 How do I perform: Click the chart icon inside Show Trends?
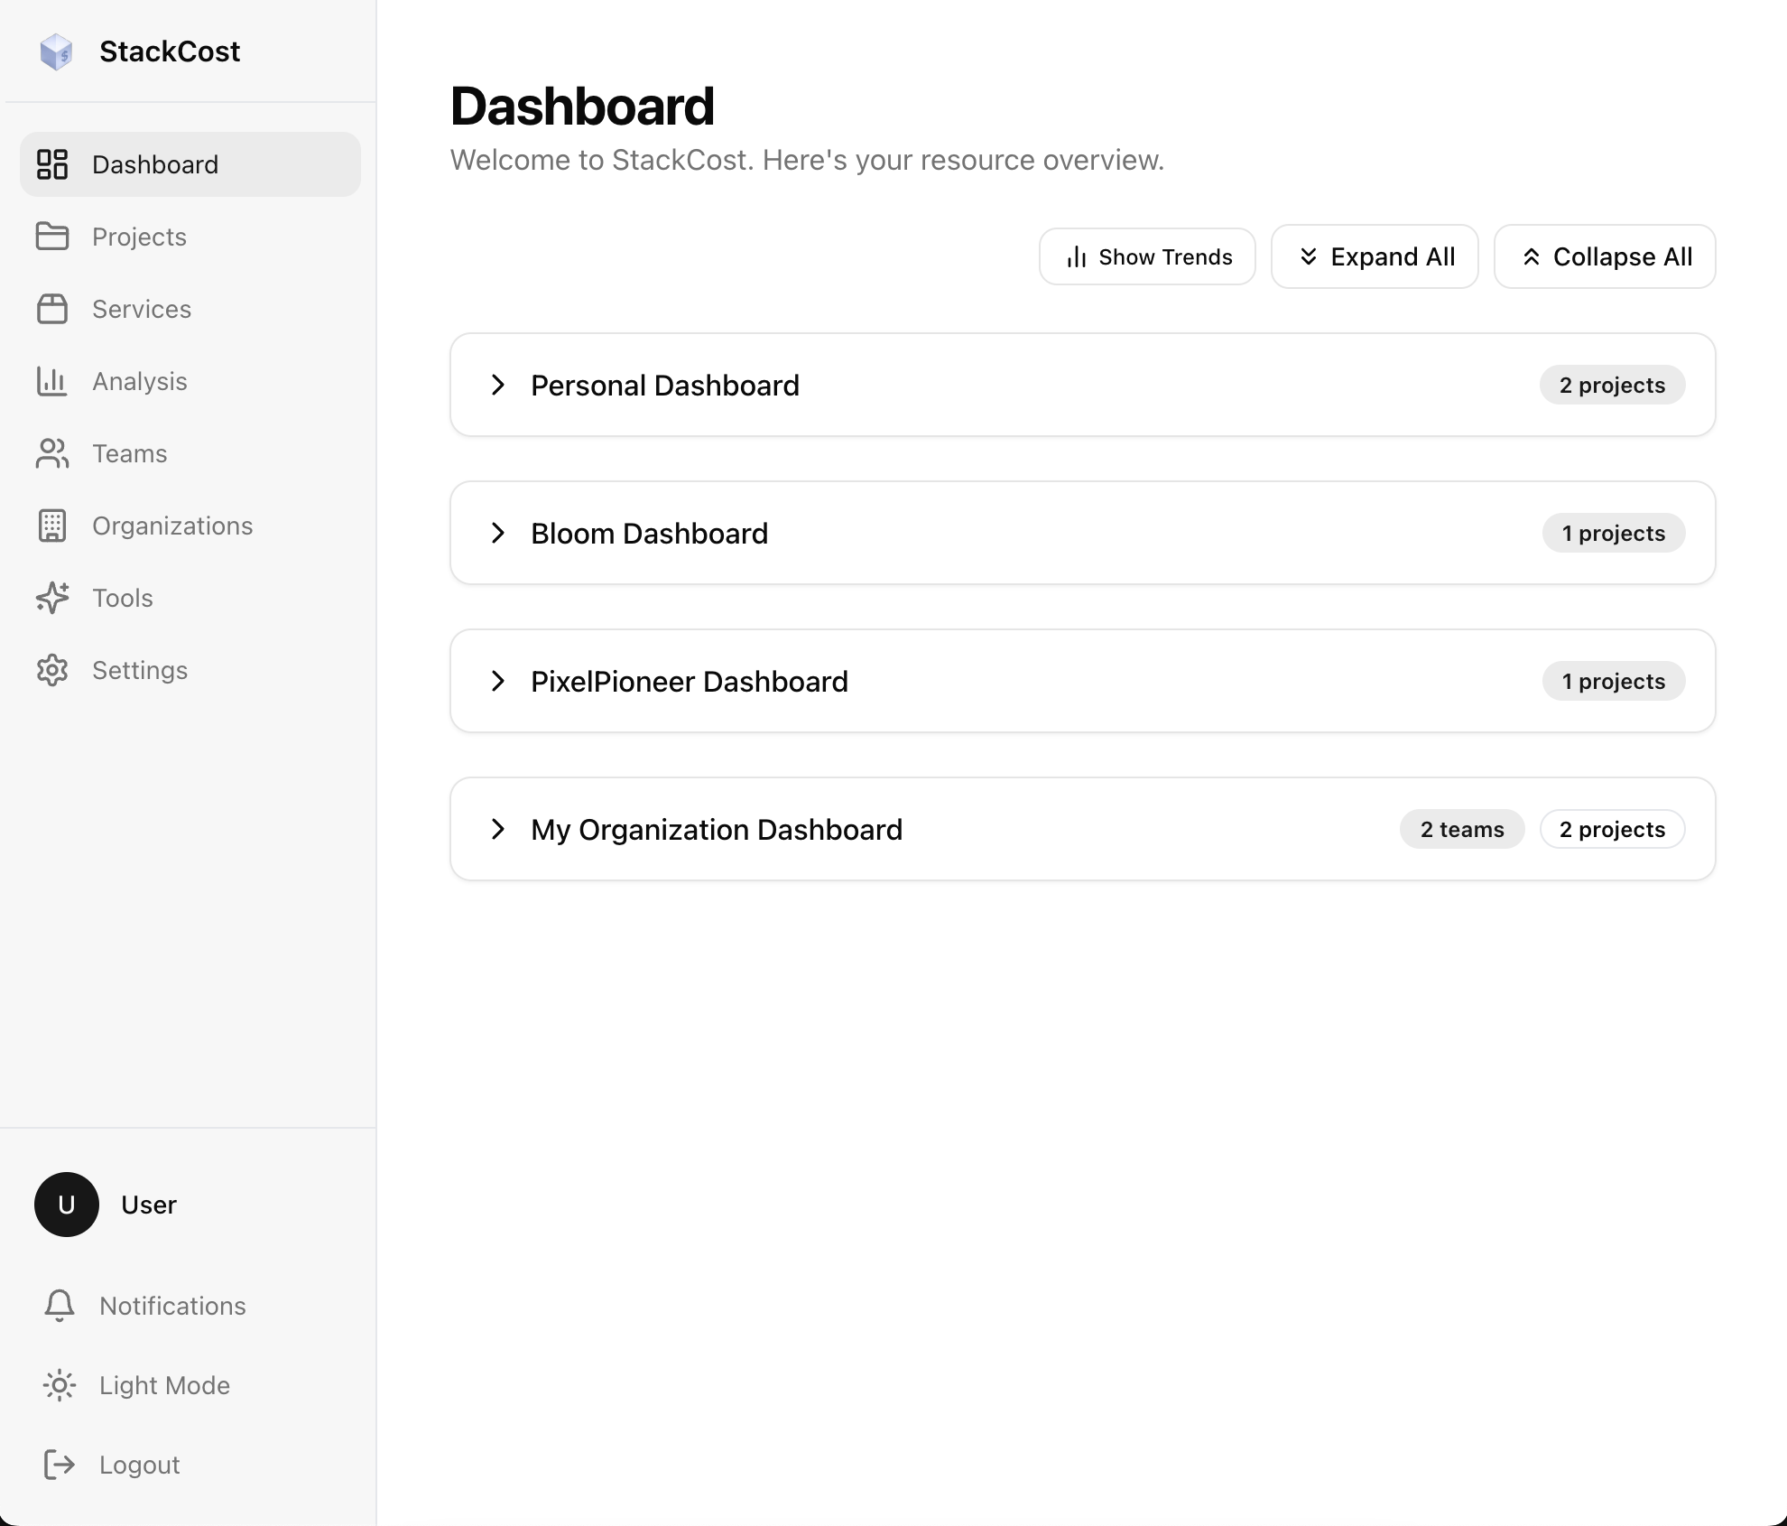coord(1076,257)
